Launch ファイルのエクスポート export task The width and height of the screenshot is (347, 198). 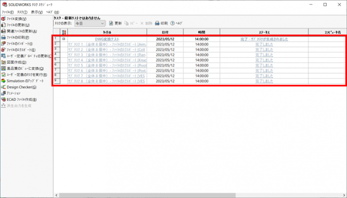tap(21, 50)
